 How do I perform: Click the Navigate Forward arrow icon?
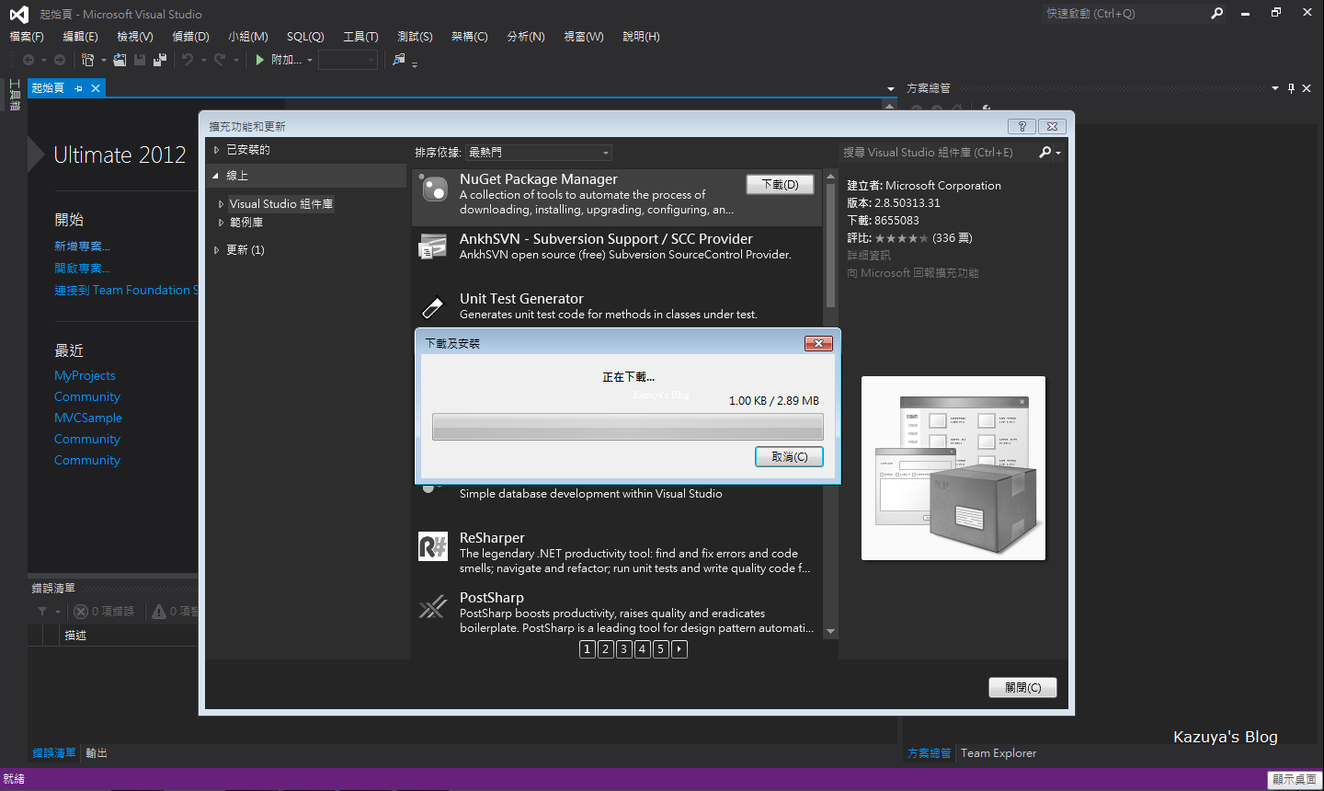(x=60, y=60)
